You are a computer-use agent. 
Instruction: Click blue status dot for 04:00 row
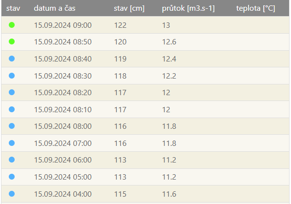[12, 194]
